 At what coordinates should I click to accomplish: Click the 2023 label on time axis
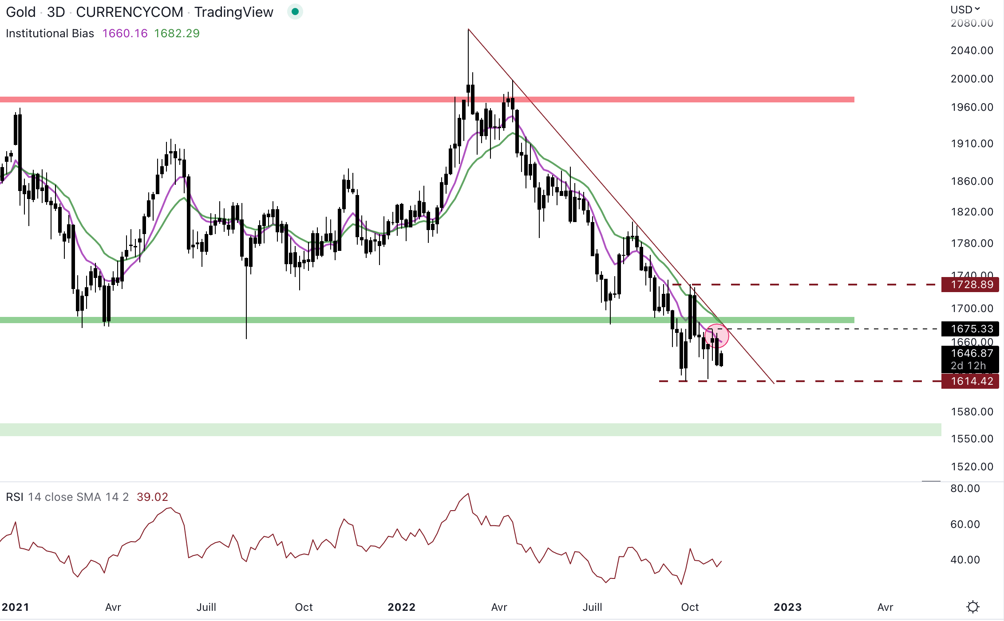click(x=787, y=607)
